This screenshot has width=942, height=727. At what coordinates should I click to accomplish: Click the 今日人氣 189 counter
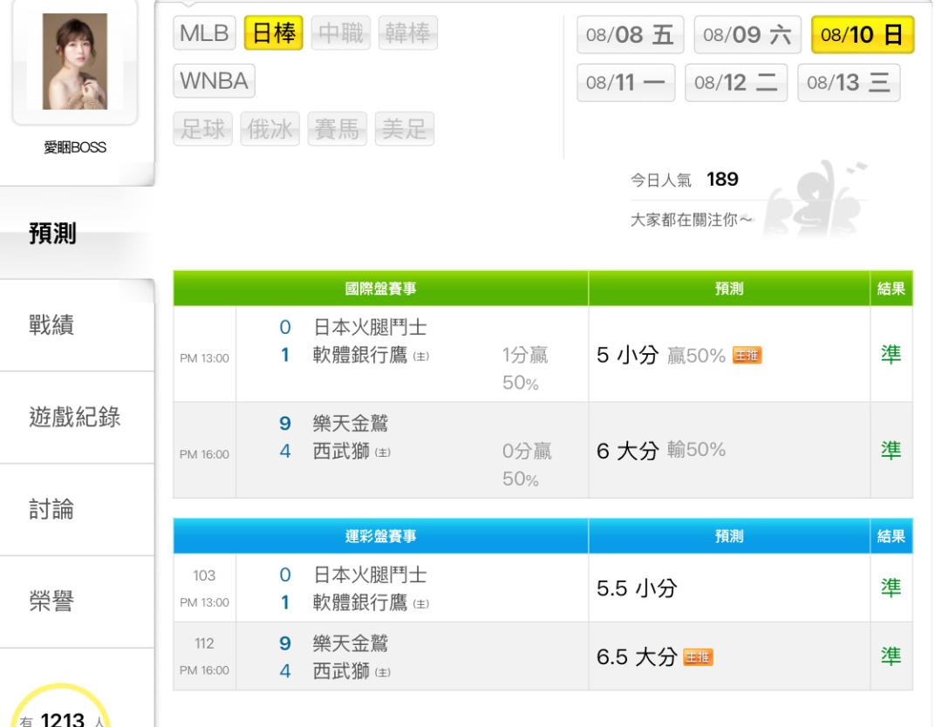685,180
